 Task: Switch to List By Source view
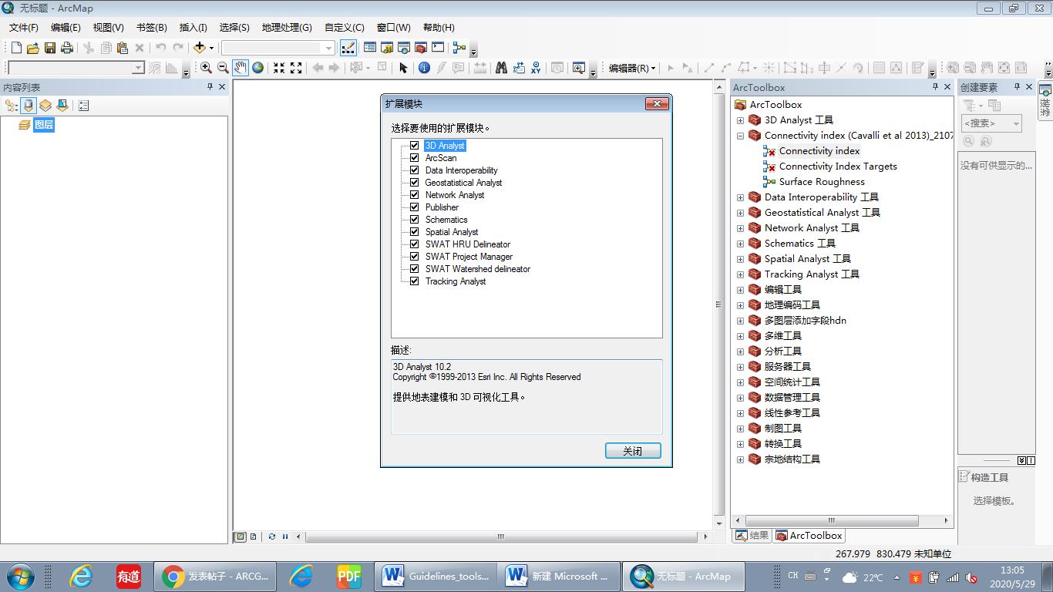[x=29, y=106]
